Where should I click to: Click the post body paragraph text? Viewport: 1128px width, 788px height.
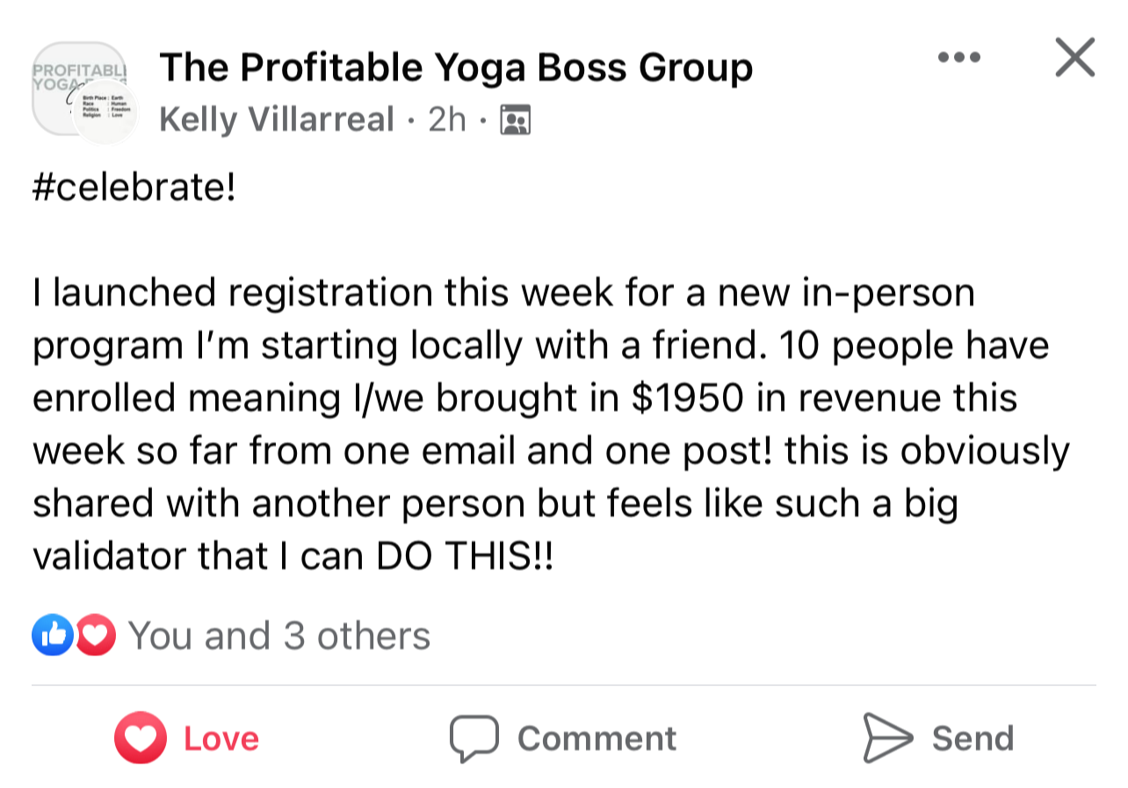coord(545,398)
